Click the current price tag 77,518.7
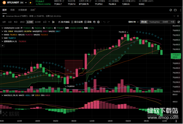The image size is (183, 124). (176, 56)
